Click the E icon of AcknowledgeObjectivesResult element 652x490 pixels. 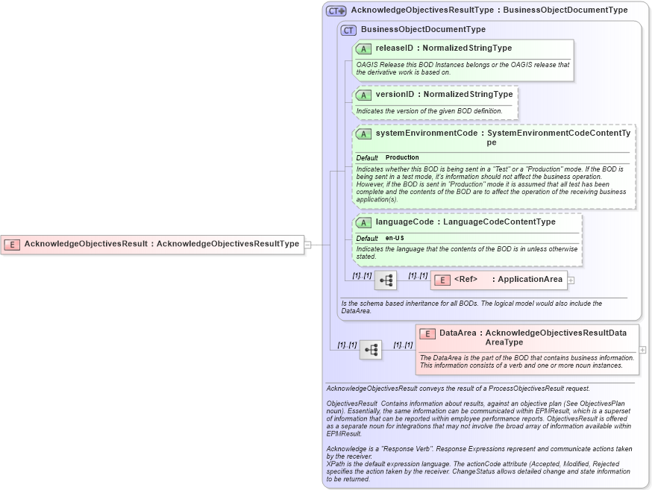[11, 244]
